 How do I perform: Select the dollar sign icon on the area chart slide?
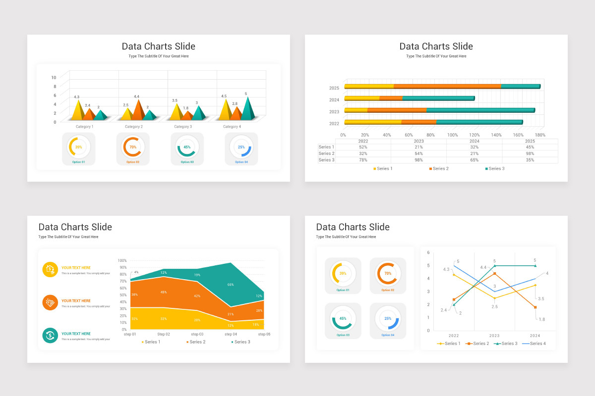tap(50, 336)
